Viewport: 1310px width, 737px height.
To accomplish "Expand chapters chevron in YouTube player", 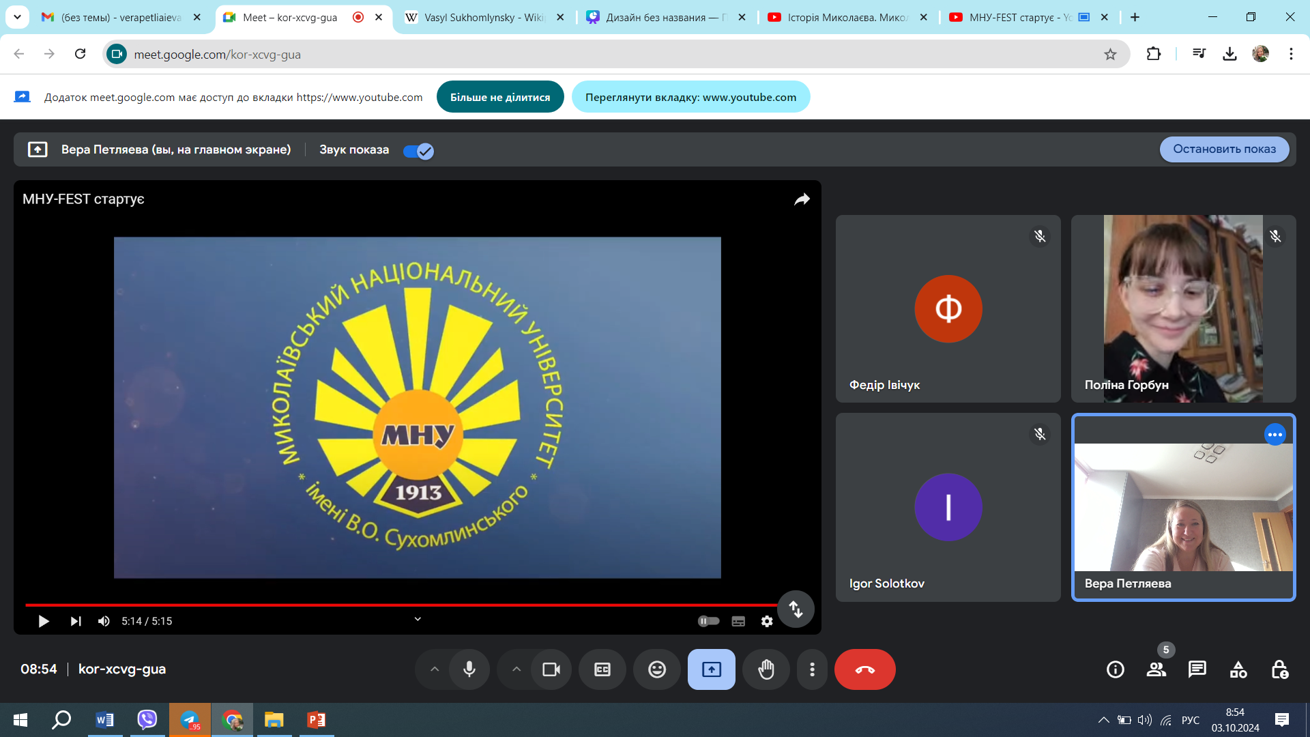I will [x=418, y=619].
